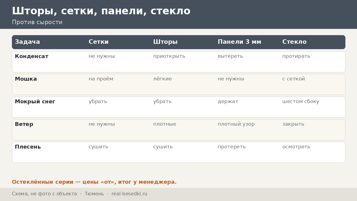Click 'убрать' under Шторы for Мокрый снег
This screenshot has height=201, width=357.
click(x=162, y=102)
